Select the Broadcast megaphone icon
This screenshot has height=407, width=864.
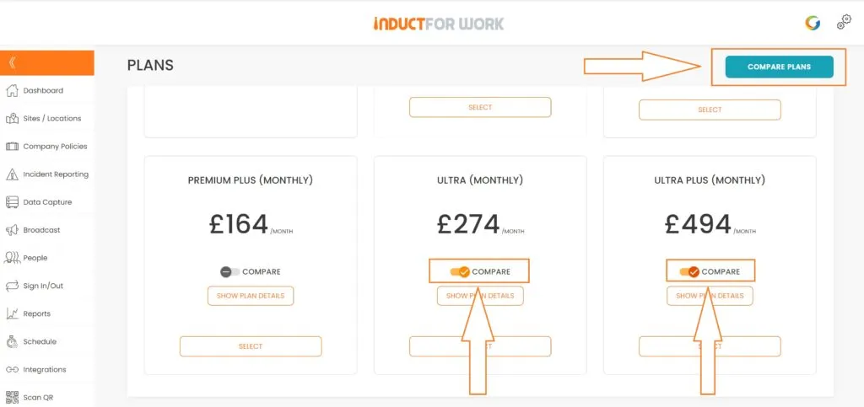pyautogui.click(x=12, y=230)
